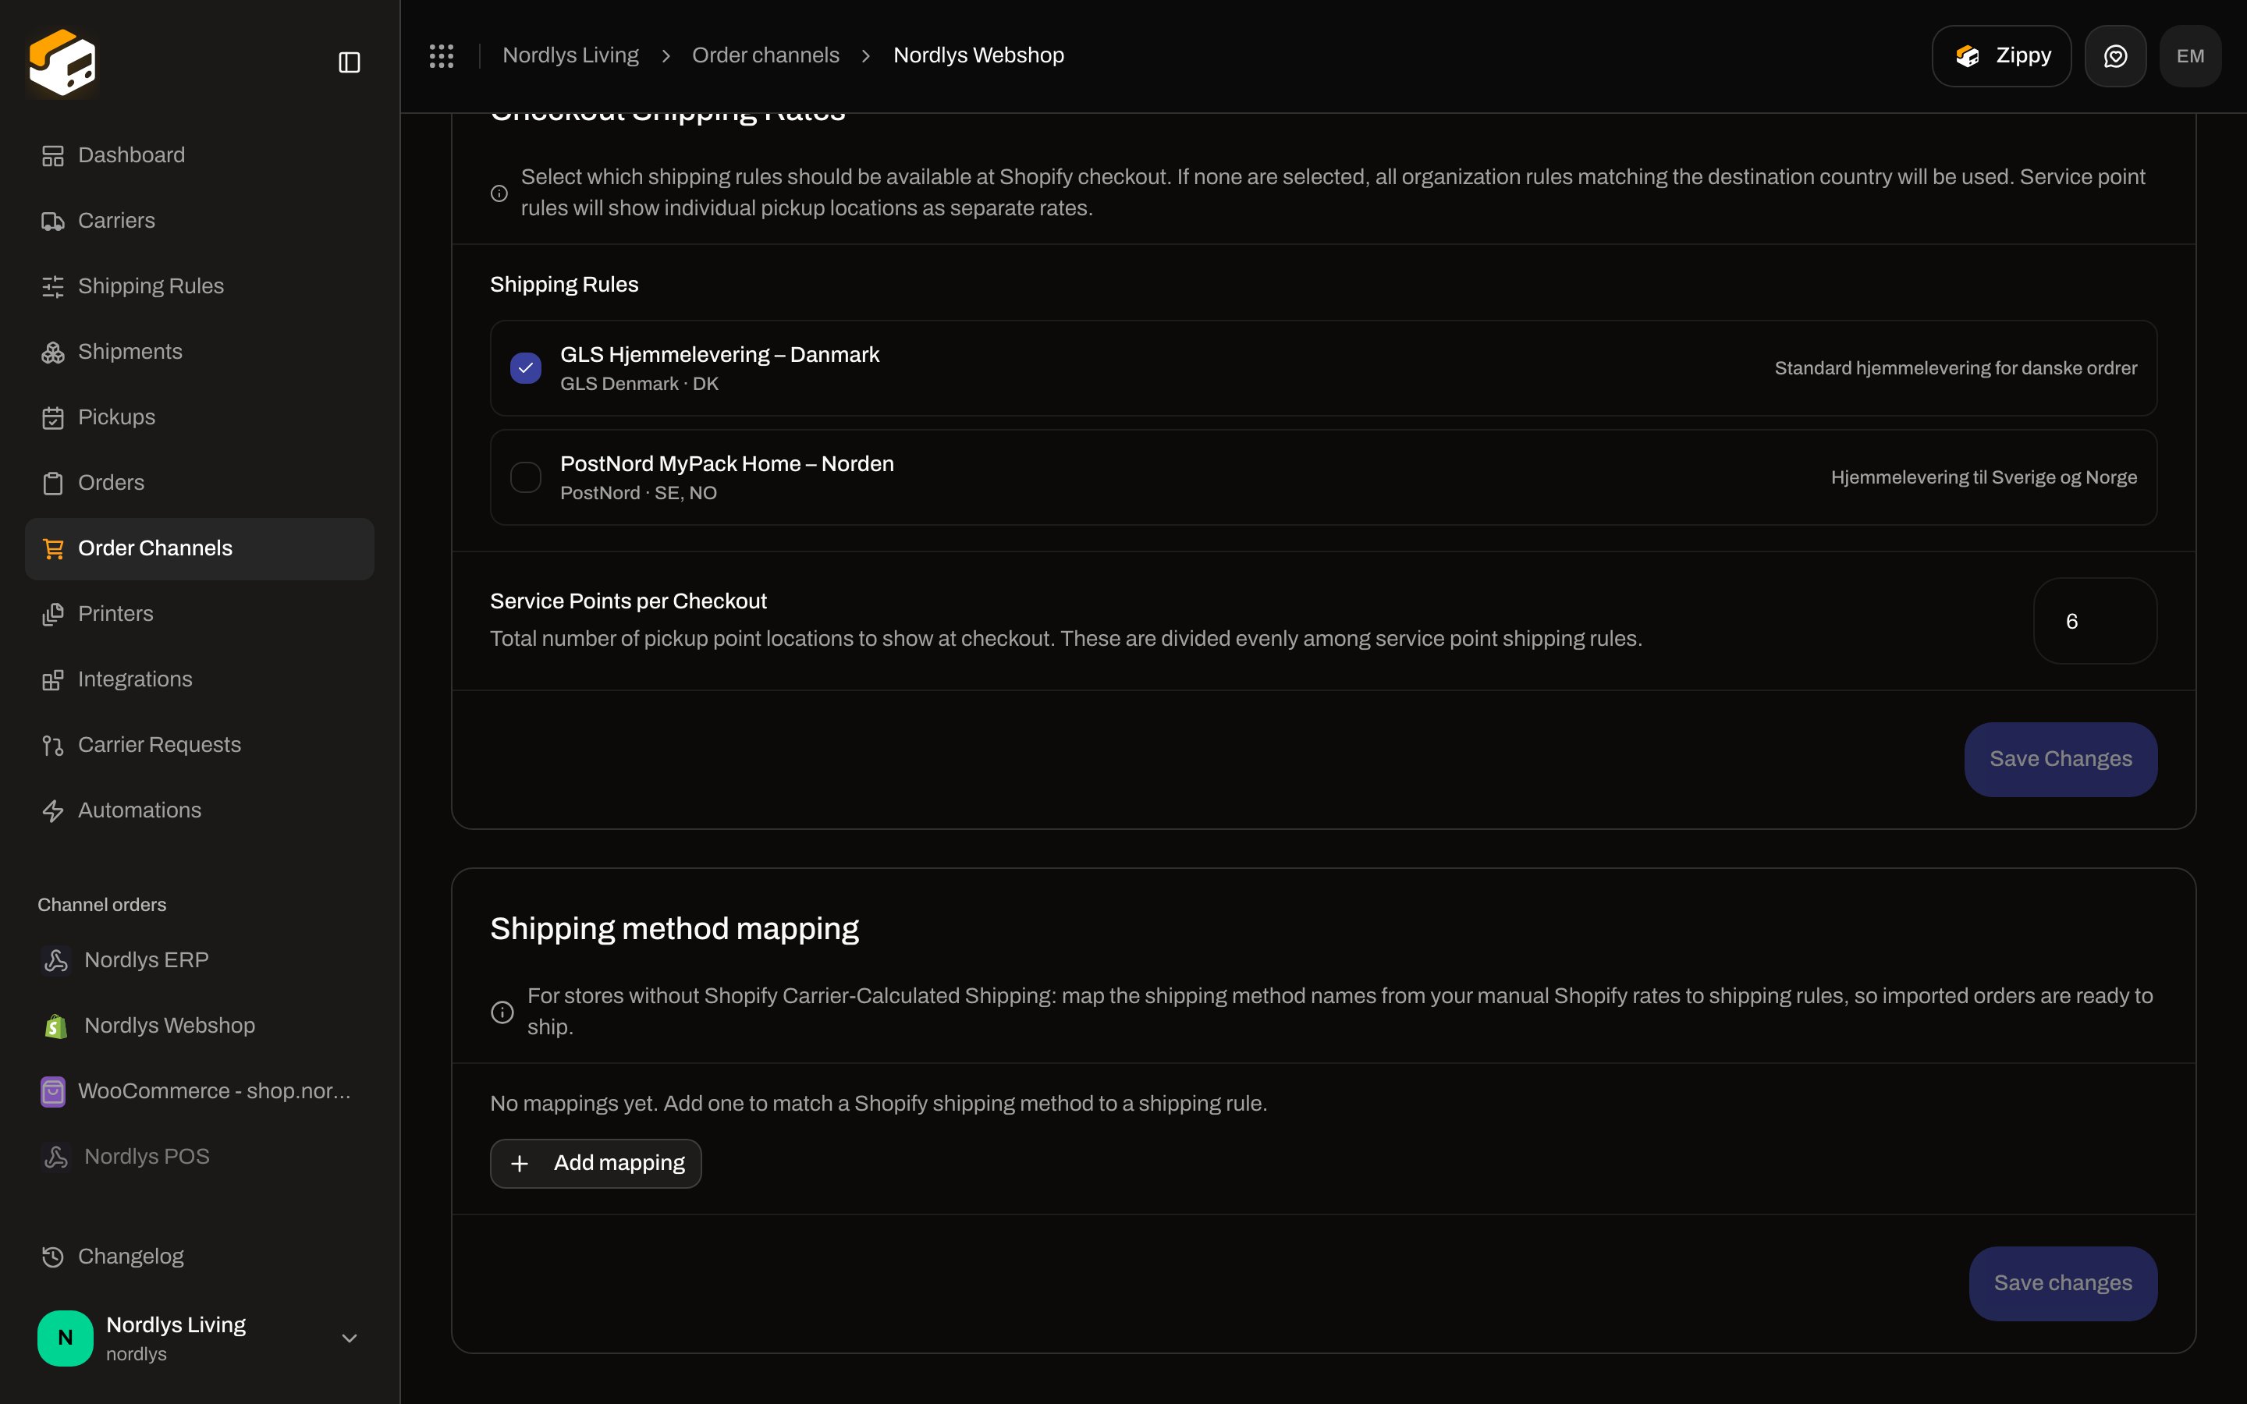Click Save changes under shipping method mapping
This screenshot has height=1404, width=2247.
pyautogui.click(x=2062, y=1283)
